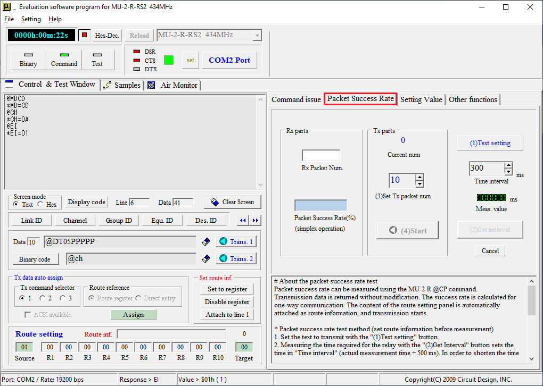This screenshot has width=543, height=386.
Task: Click the DTR indicator light
Action: tap(137, 69)
